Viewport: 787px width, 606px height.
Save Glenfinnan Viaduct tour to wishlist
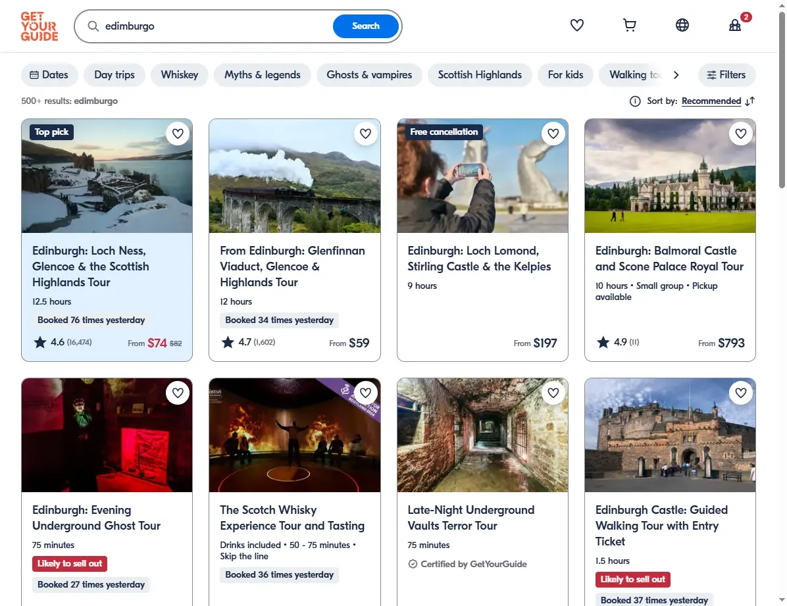365,134
